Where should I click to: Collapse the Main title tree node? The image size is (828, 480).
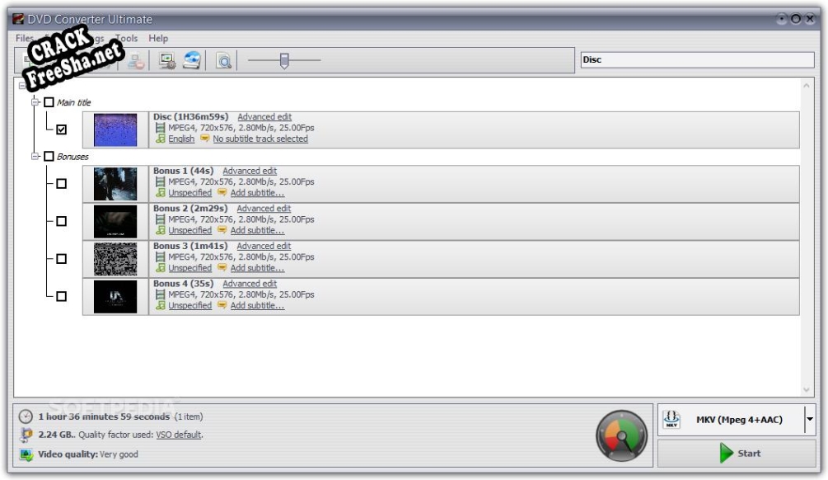(35, 102)
